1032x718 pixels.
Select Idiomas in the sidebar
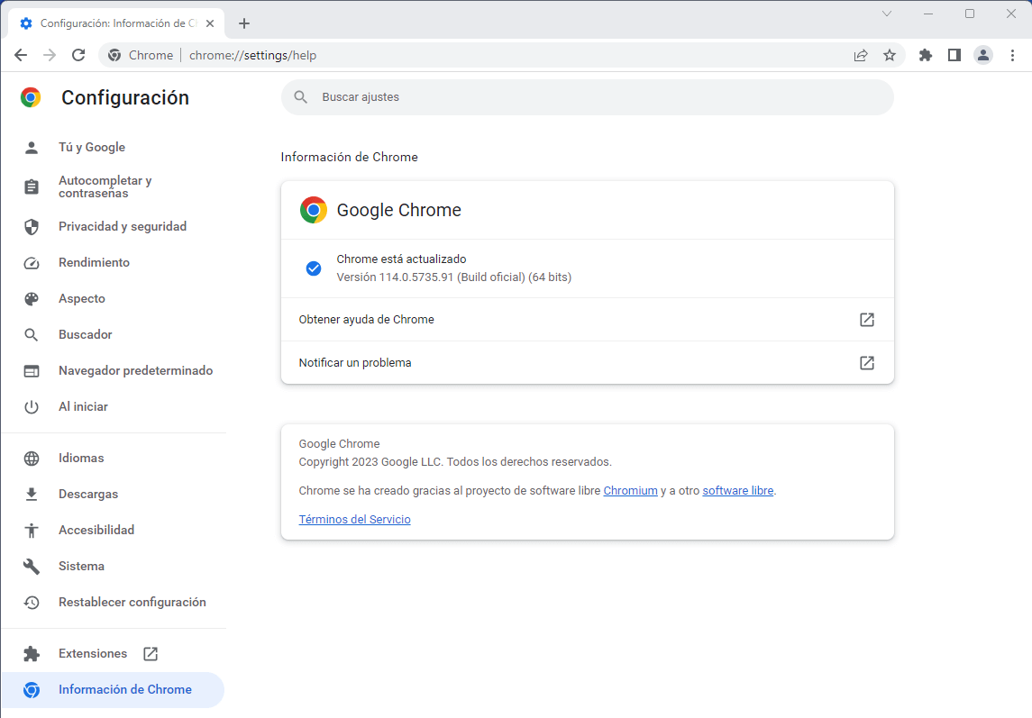pyautogui.click(x=81, y=458)
